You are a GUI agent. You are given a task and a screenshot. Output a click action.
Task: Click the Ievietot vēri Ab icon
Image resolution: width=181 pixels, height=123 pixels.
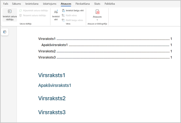(56, 12)
